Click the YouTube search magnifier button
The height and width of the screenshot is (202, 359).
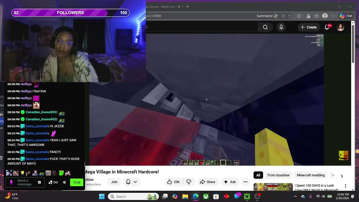pos(265,27)
